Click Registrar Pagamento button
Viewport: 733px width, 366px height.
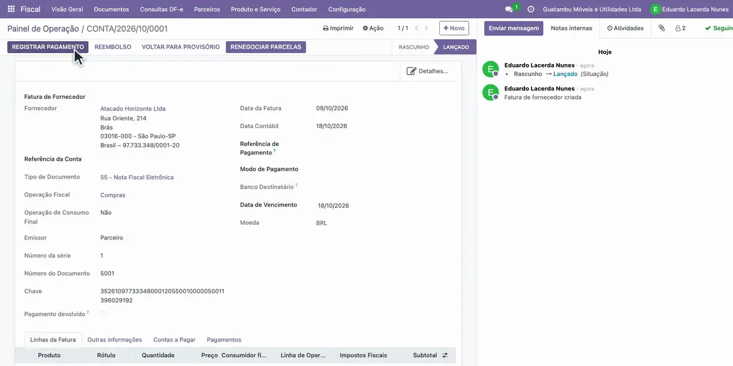(48, 47)
